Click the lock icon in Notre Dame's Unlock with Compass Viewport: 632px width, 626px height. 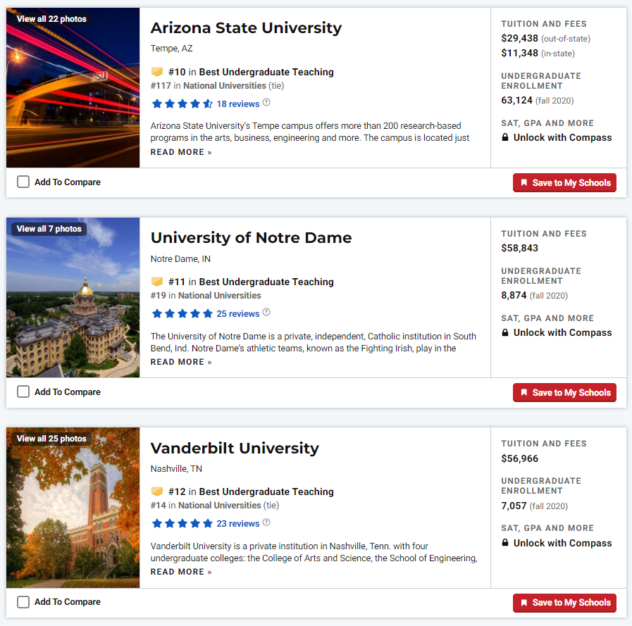coord(505,332)
